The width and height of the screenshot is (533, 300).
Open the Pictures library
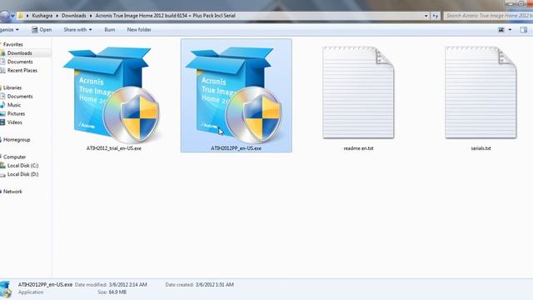[16, 113]
